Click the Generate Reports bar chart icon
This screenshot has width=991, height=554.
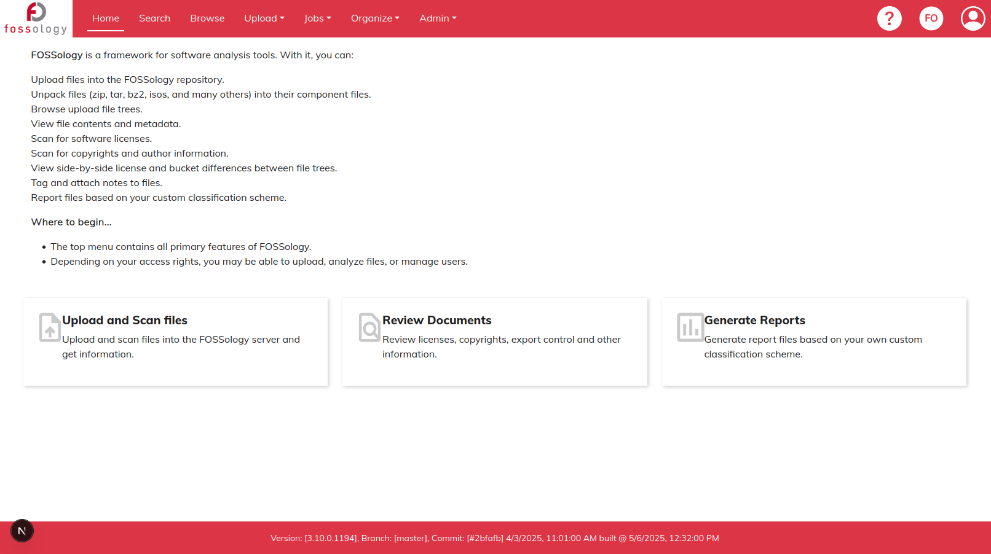[x=690, y=327]
